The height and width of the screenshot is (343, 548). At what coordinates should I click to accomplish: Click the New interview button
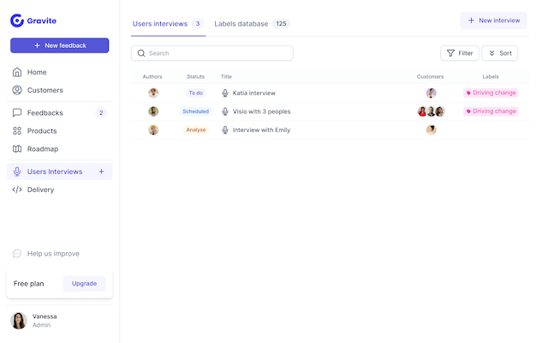(x=493, y=21)
